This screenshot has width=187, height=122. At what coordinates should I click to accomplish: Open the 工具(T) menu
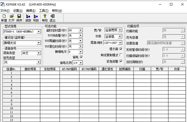(x=44, y=11)
